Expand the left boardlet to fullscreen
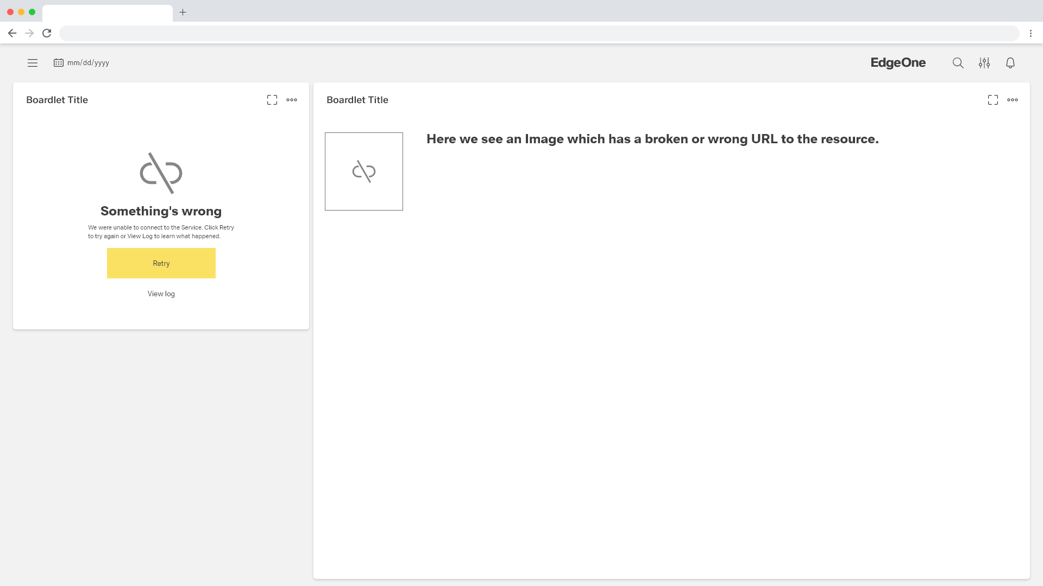This screenshot has height=586, width=1043. tap(272, 100)
